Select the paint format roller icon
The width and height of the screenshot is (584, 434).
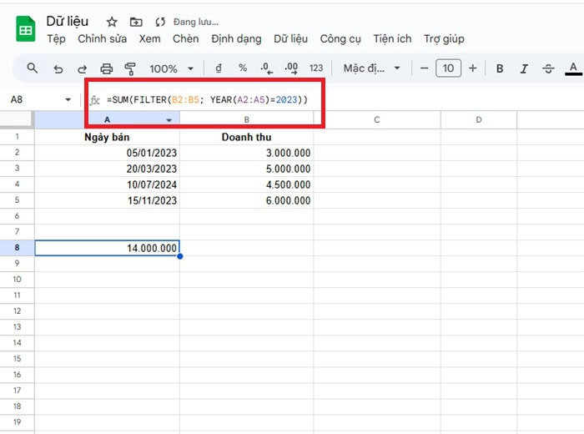[130, 68]
